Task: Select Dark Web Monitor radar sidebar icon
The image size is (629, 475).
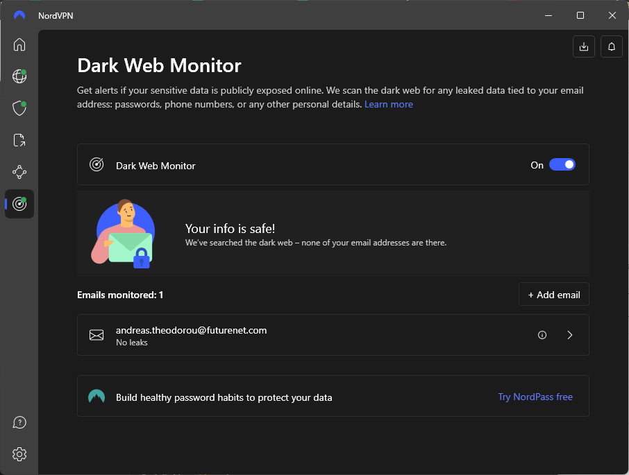Action: pos(19,204)
